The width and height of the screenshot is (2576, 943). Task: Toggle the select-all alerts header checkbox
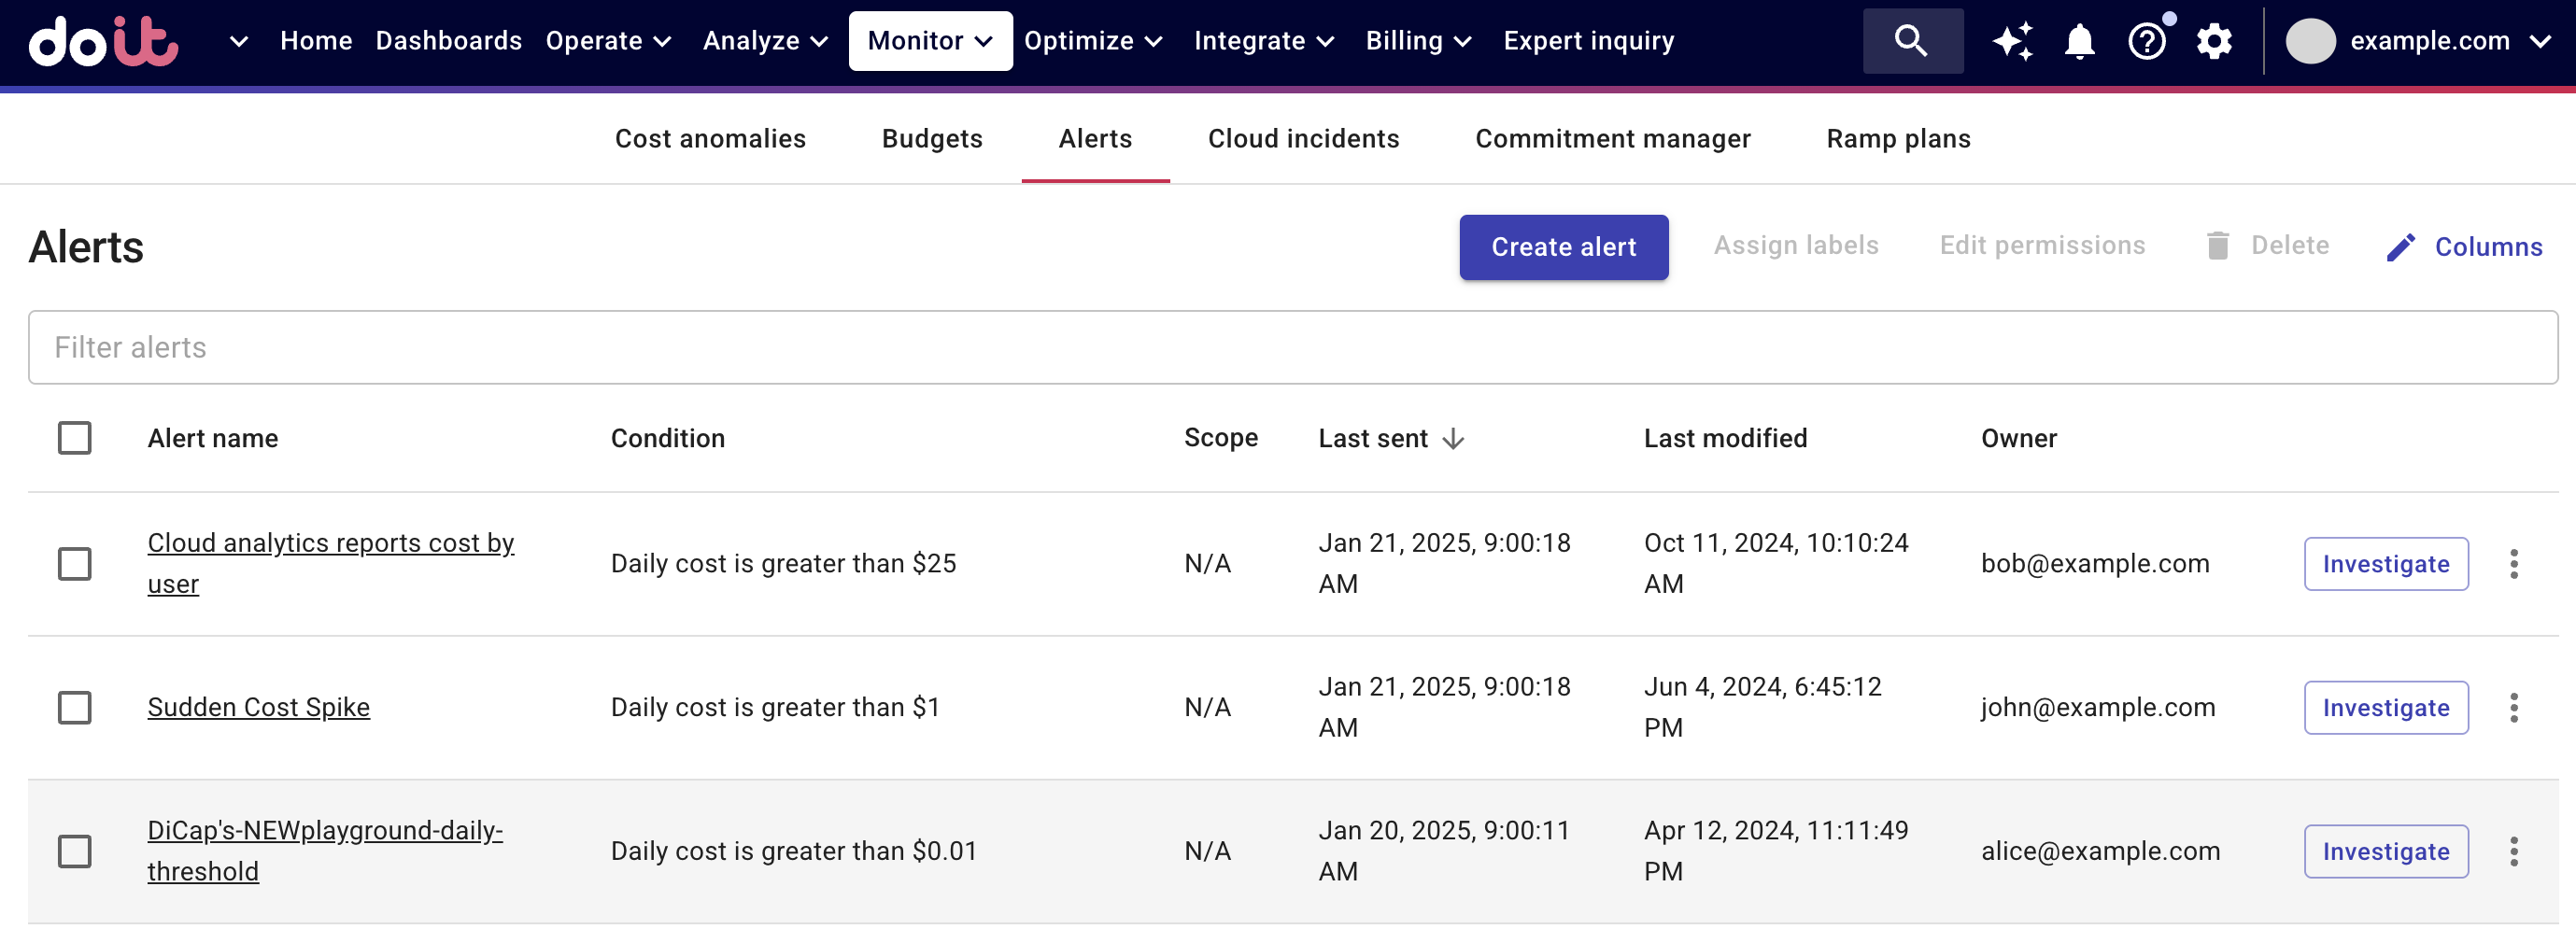[75, 438]
